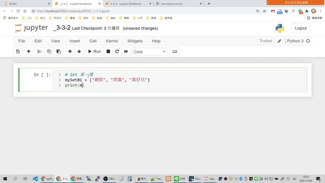Viewport: 325px width, 183px height.
Task: Click the Logout button
Action: (x=301, y=28)
